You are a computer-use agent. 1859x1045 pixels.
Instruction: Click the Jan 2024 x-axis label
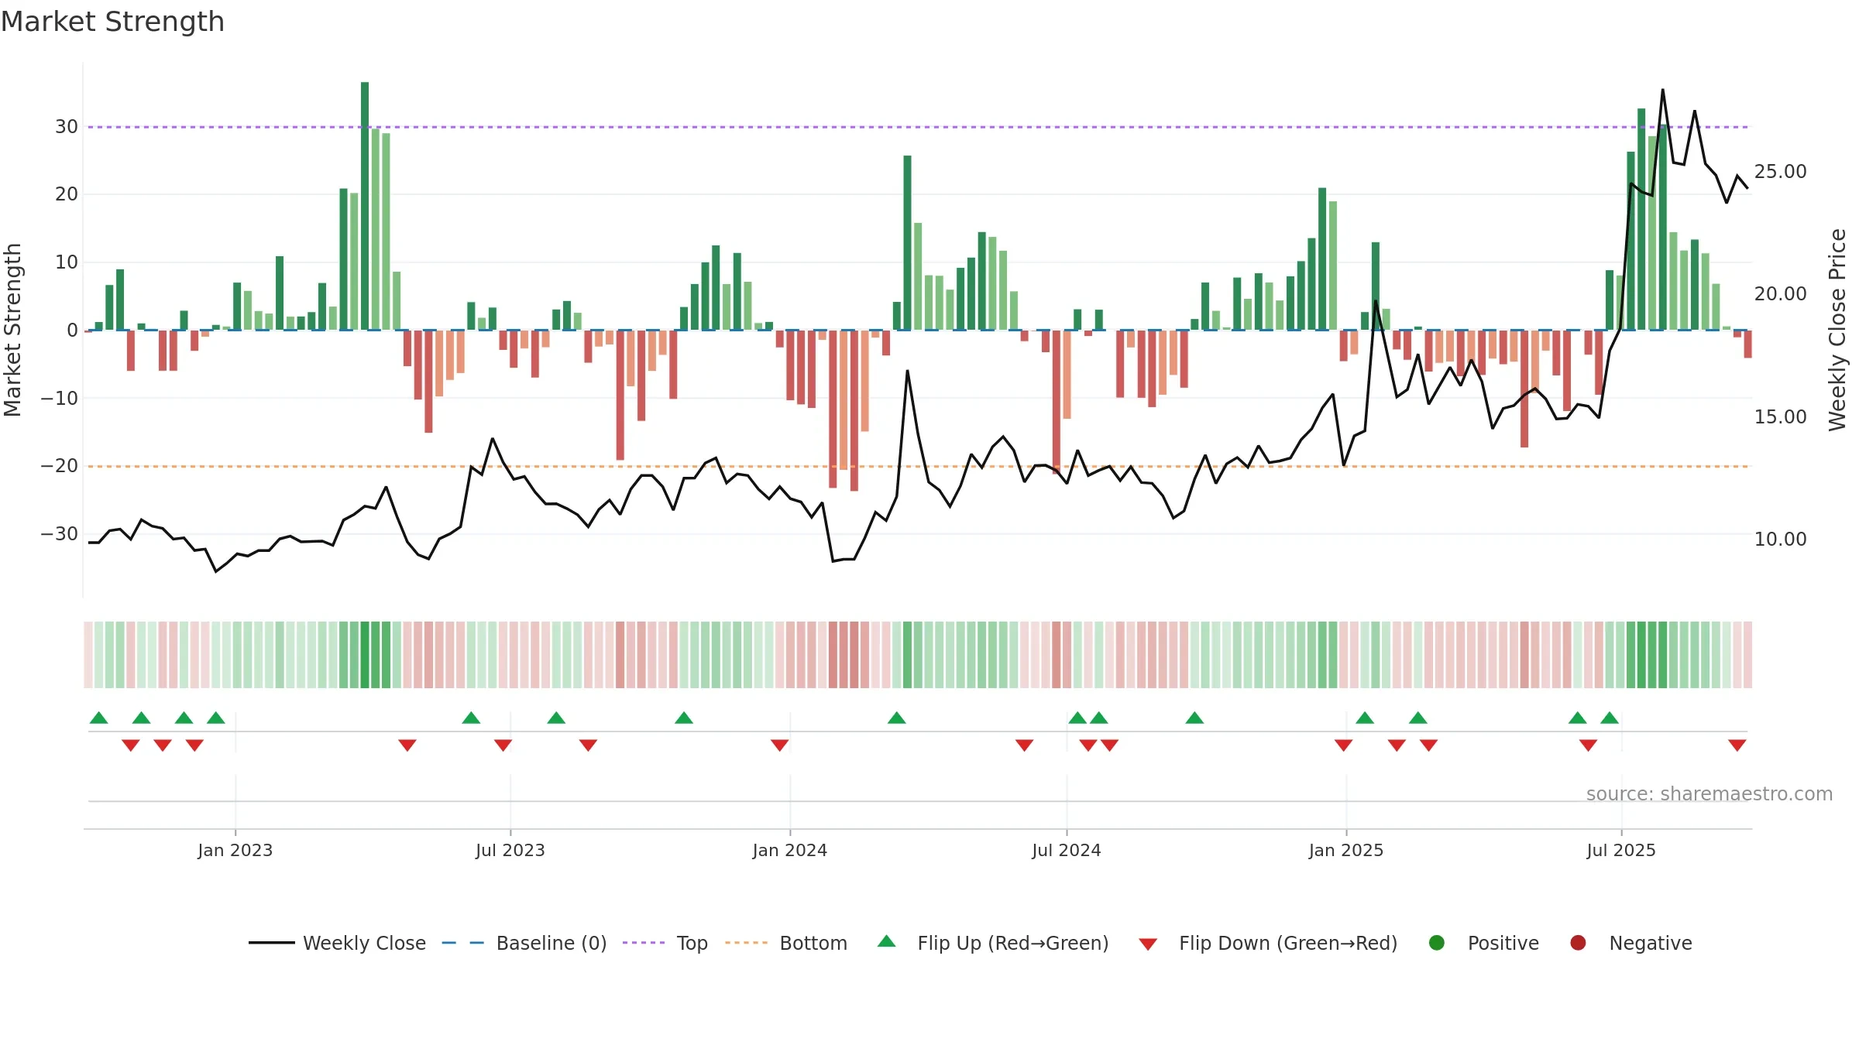pos(790,850)
